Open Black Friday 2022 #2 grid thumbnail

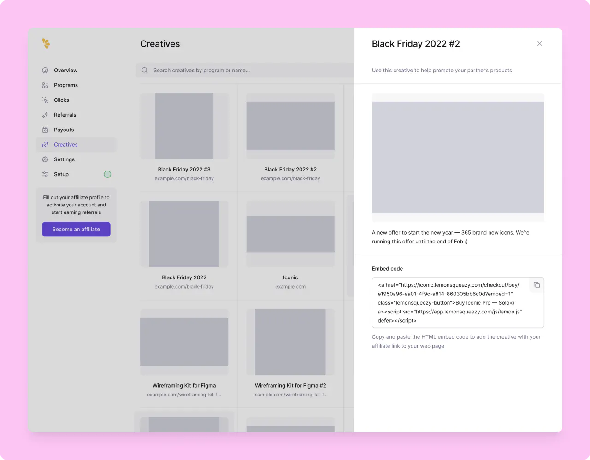[290, 126]
